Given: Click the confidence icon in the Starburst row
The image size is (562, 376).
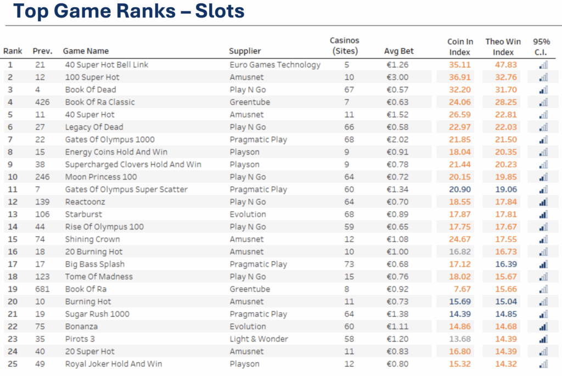Looking at the screenshot, I should click(x=543, y=214).
